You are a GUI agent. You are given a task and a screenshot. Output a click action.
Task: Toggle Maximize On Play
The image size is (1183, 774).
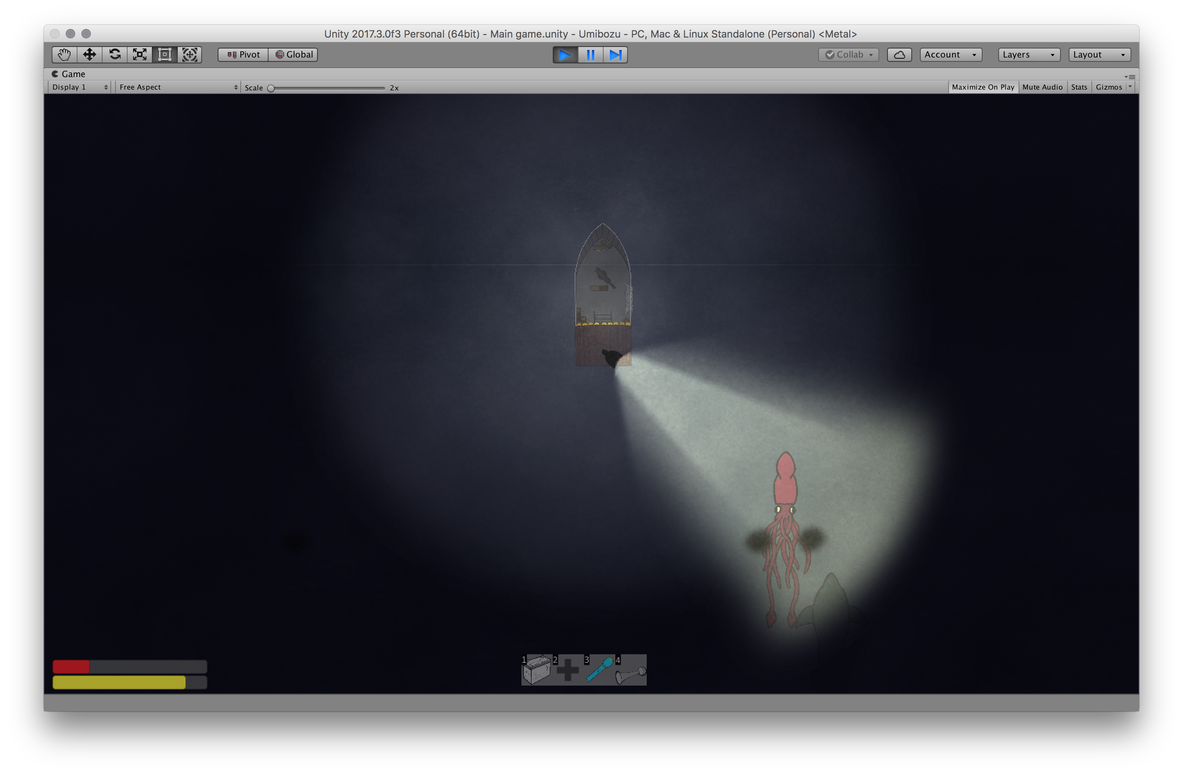[982, 87]
